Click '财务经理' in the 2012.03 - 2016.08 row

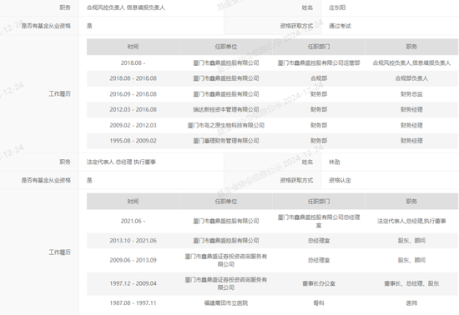(411, 109)
